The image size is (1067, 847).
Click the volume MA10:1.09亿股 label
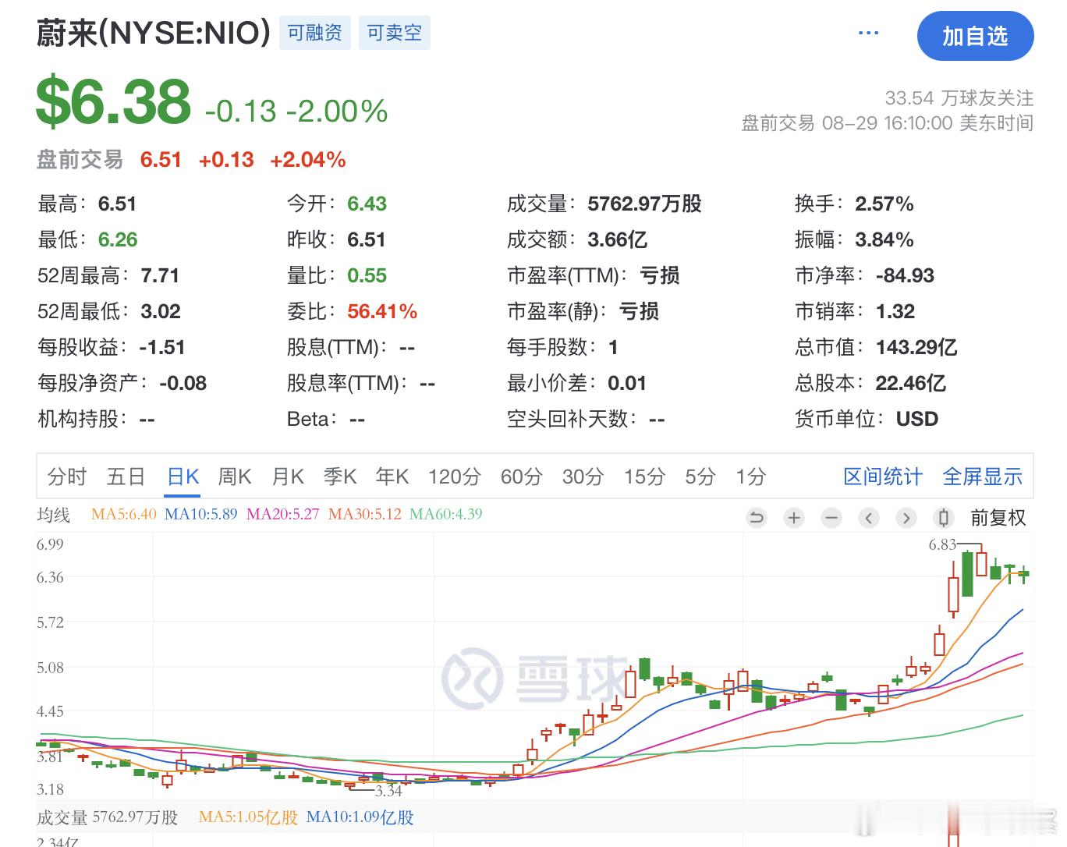point(360,817)
